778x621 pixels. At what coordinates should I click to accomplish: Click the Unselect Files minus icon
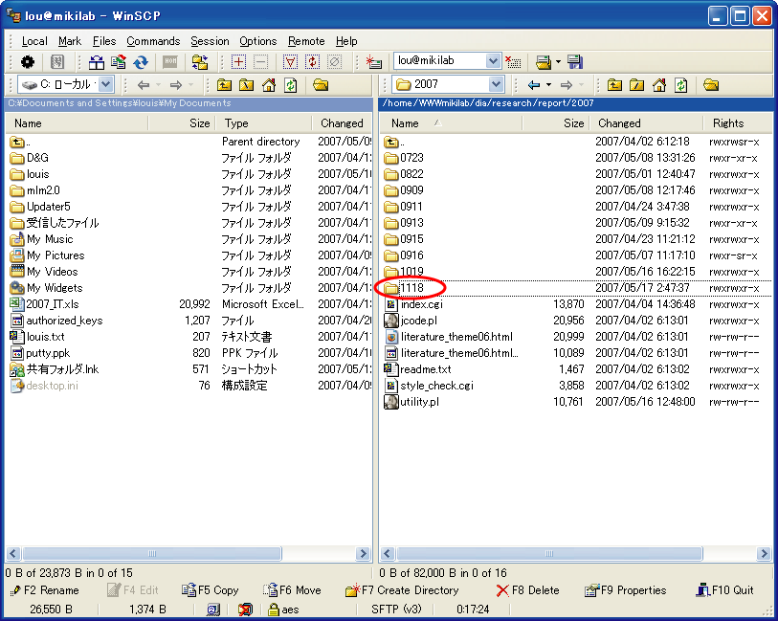point(260,62)
